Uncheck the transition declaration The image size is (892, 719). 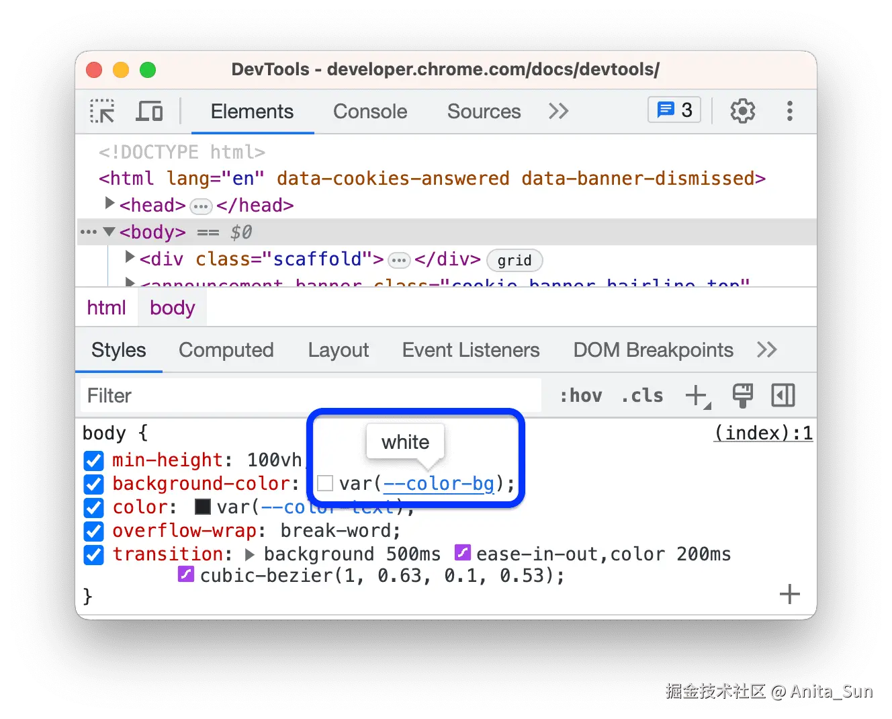click(94, 555)
